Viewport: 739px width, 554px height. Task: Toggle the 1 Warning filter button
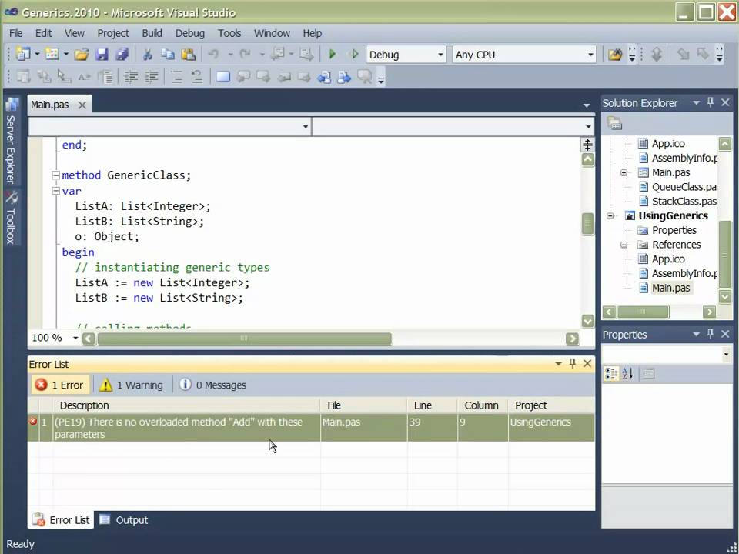(132, 385)
